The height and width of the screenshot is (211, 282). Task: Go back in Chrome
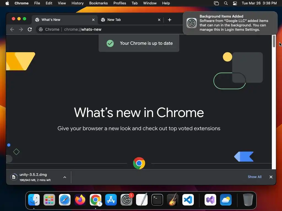pyautogui.click(x=12, y=29)
